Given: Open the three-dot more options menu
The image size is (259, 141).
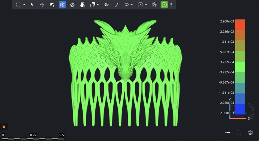Looking at the screenshot, I should pos(171,5).
